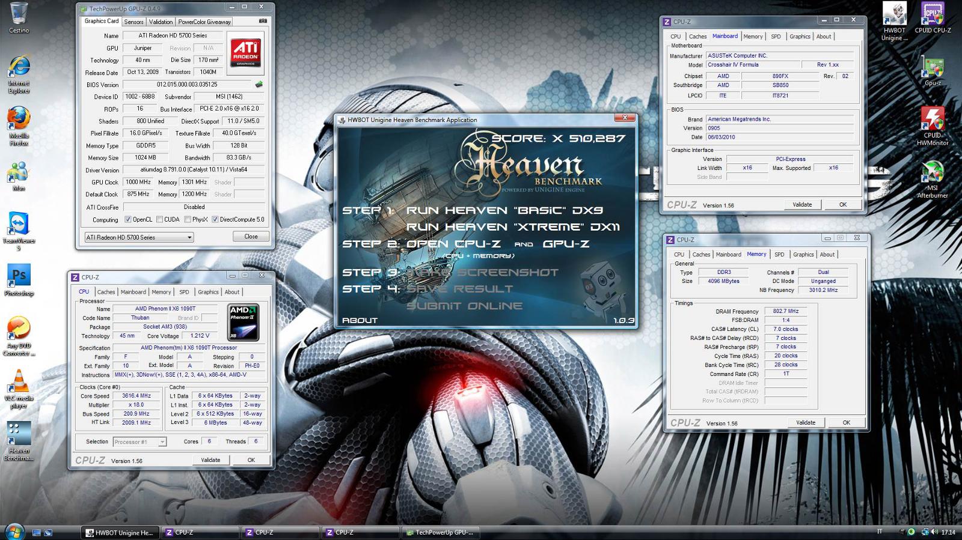Click the ATI Radeon logo in GPU-Z
Screen dimensions: 962x540
[246, 53]
